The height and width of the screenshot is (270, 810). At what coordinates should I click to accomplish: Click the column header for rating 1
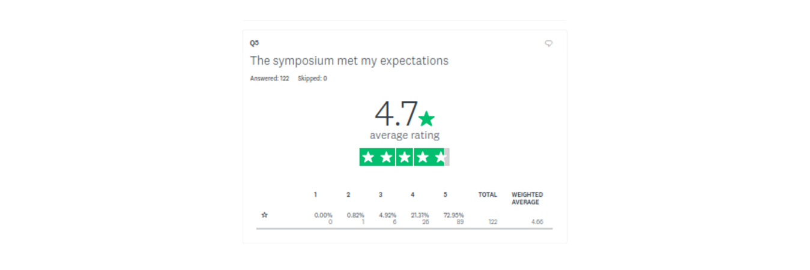[x=315, y=195]
